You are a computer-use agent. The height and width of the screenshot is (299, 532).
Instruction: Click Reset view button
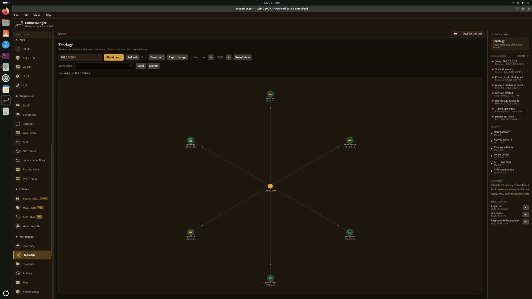(242, 57)
